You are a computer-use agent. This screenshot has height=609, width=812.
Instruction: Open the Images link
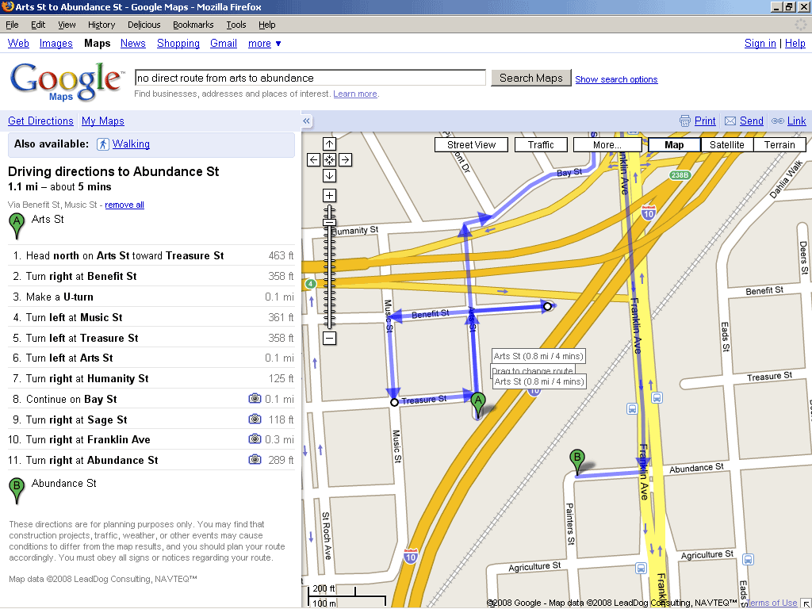[x=56, y=44]
